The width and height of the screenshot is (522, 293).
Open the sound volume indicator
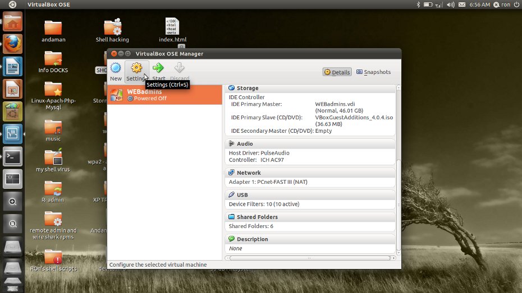450,4
